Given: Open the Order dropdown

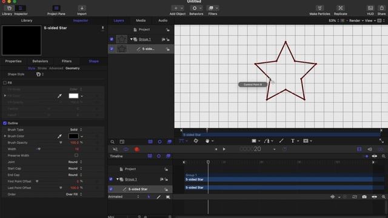Looking at the screenshot, I should tap(74, 194).
